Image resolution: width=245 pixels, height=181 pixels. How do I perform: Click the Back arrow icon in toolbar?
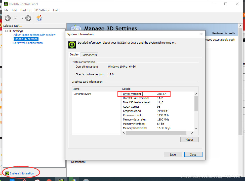8,18
